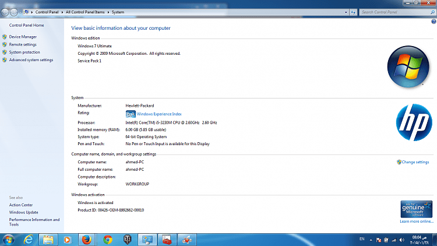Launch Google Chrome from the taskbar
This screenshot has height=246, width=437.
pyautogui.click(x=108, y=240)
